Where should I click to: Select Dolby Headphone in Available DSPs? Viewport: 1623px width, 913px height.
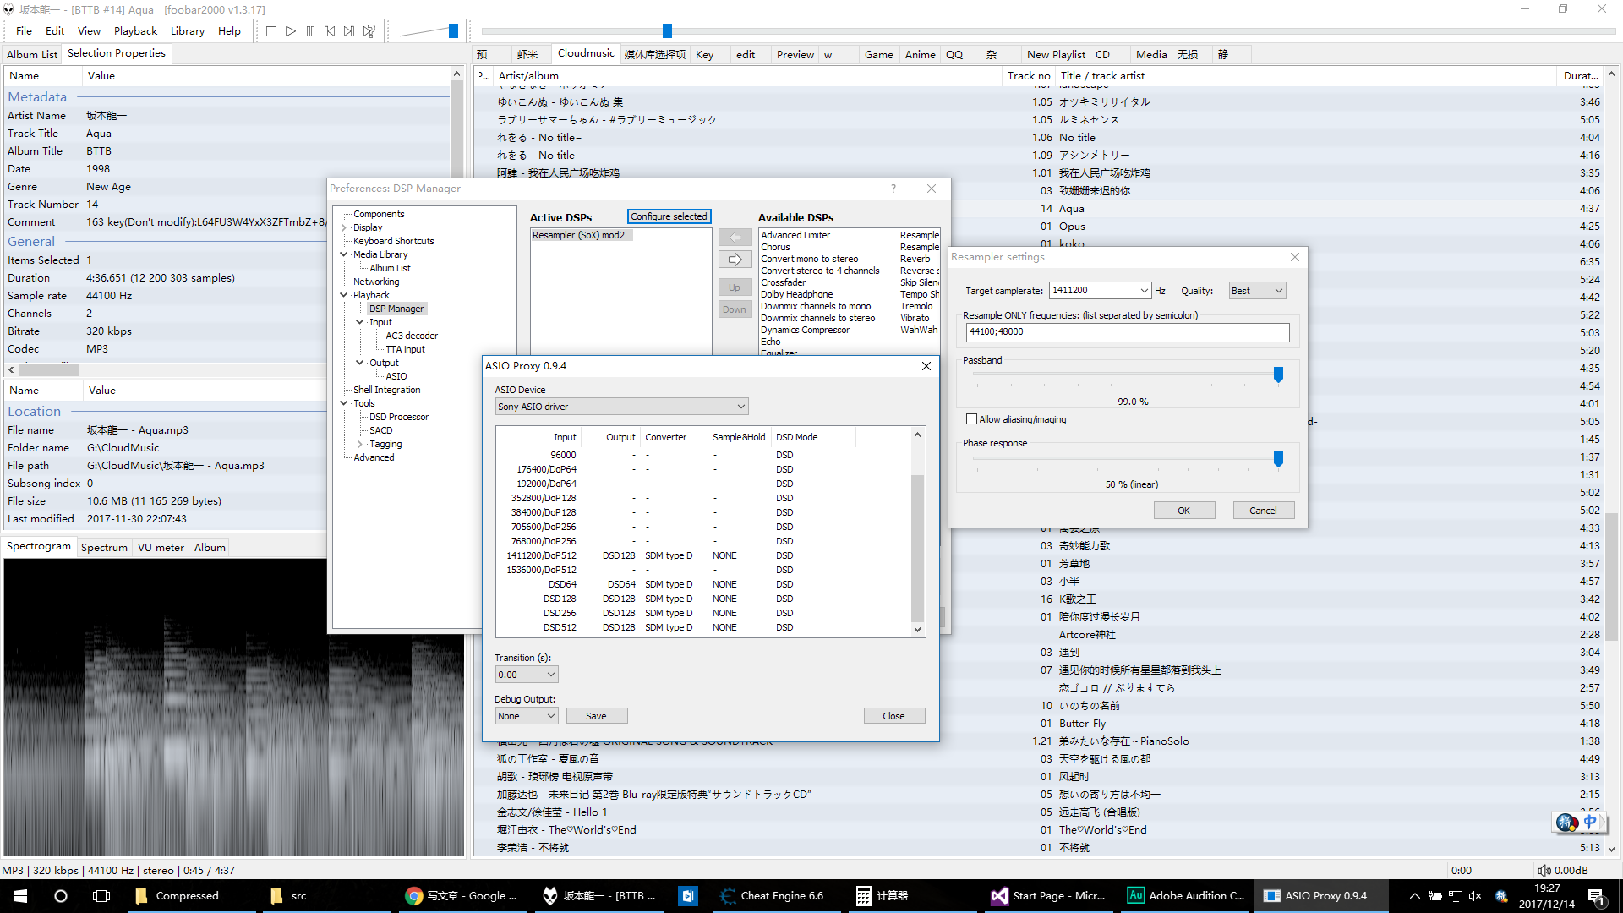(796, 295)
